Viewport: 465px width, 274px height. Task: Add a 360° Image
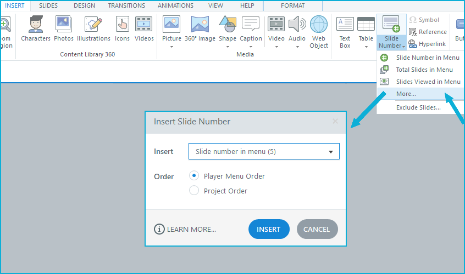pyautogui.click(x=200, y=28)
